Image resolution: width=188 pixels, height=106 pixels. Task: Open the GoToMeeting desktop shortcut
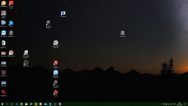[4, 4]
